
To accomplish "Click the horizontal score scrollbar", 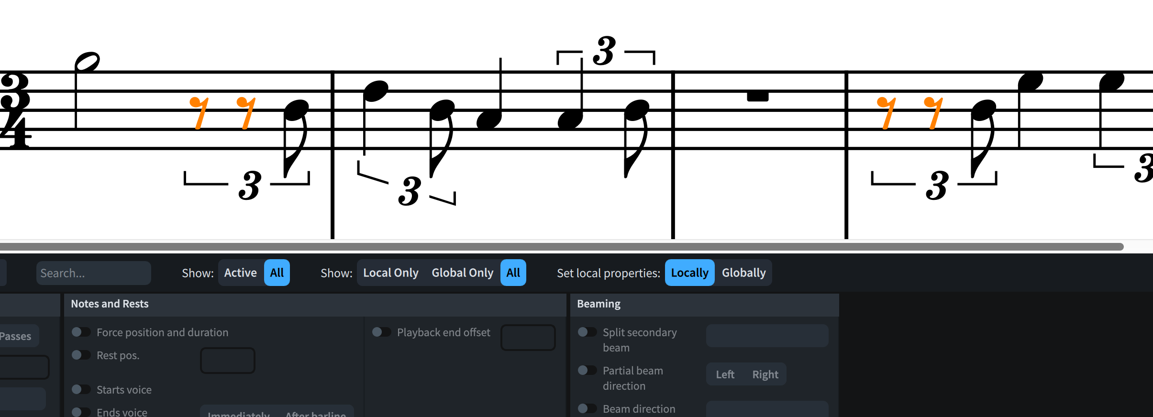I will [x=562, y=247].
